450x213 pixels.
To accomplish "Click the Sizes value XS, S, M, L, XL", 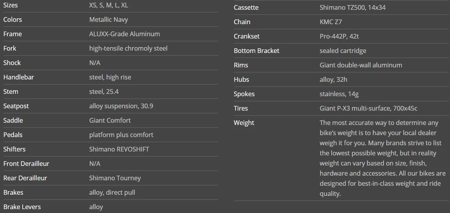I will click(x=108, y=5).
